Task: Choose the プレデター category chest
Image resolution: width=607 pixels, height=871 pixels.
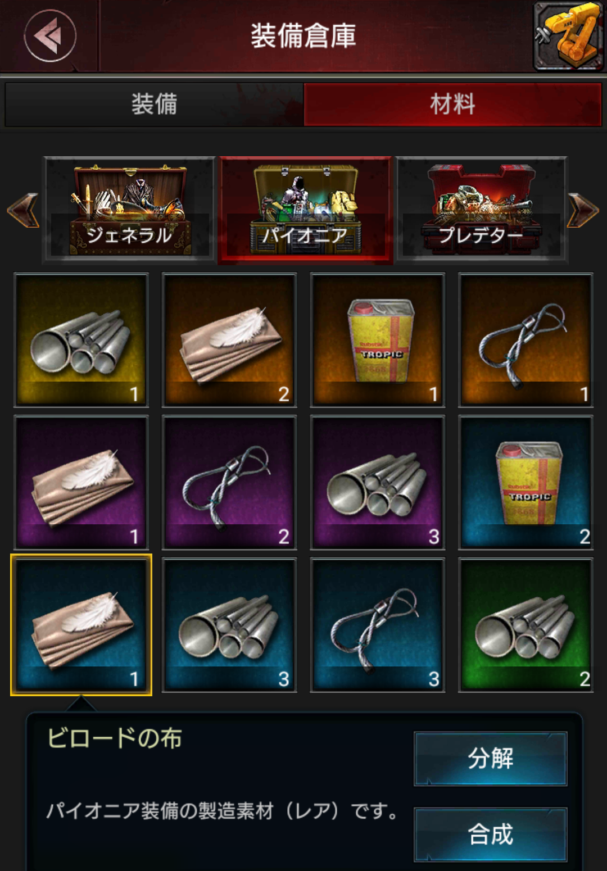Action: click(482, 210)
